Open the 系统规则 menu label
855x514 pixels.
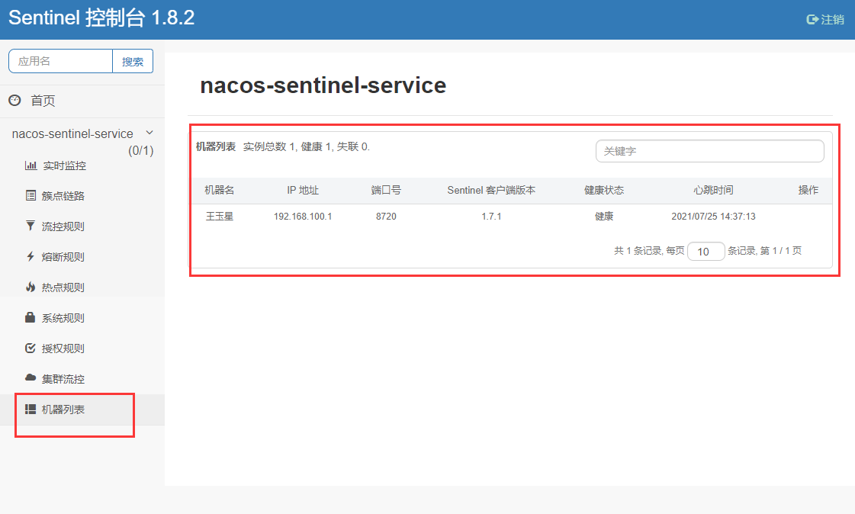click(63, 318)
